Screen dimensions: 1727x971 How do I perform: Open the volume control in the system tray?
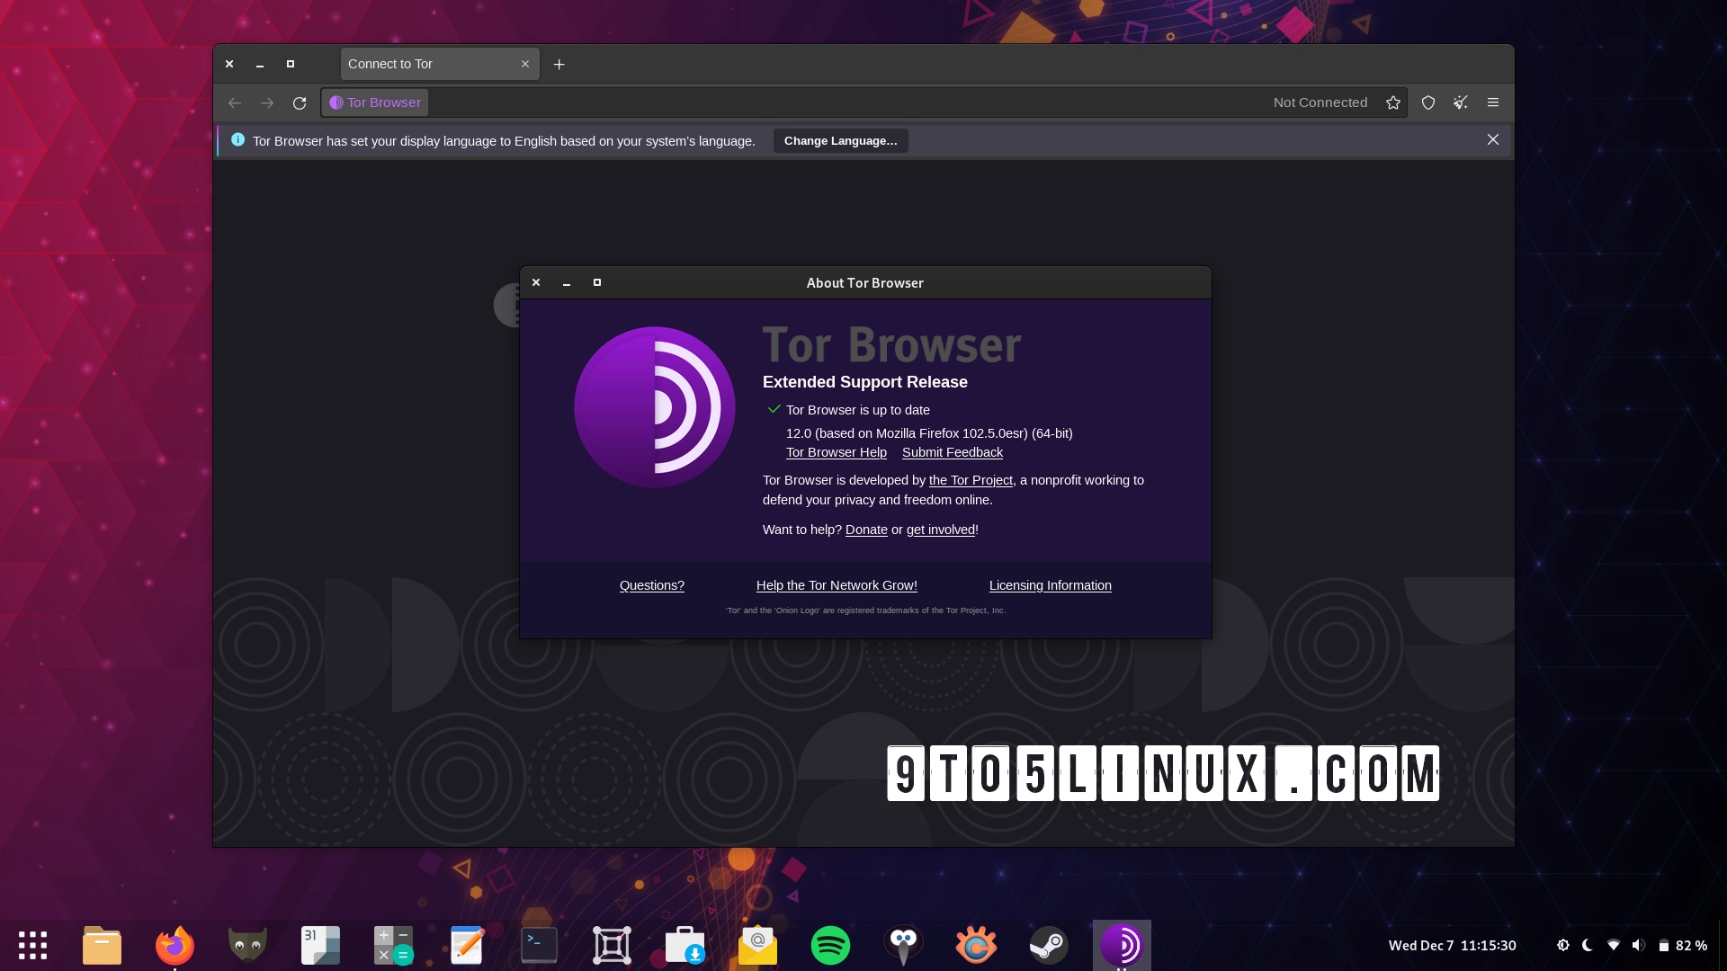pos(1637,945)
